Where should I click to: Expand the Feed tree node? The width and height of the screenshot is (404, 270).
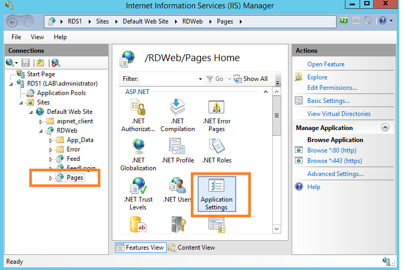coord(51,159)
